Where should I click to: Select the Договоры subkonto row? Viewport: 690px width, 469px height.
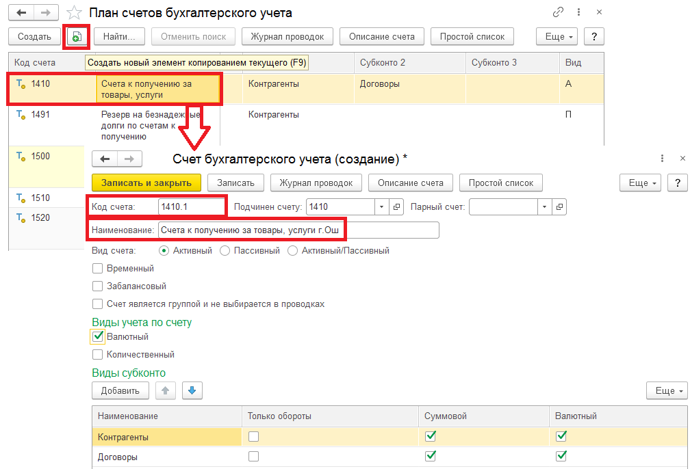point(166,457)
